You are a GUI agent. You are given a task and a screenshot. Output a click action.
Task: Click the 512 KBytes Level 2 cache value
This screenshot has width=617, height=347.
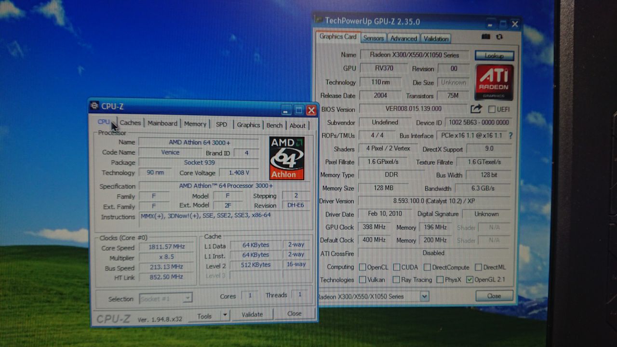pos(256,265)
